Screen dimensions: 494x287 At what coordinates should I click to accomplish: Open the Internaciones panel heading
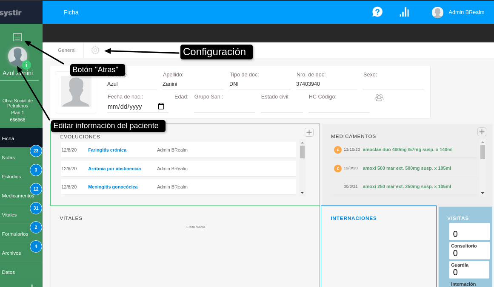[x=354, y=218]
